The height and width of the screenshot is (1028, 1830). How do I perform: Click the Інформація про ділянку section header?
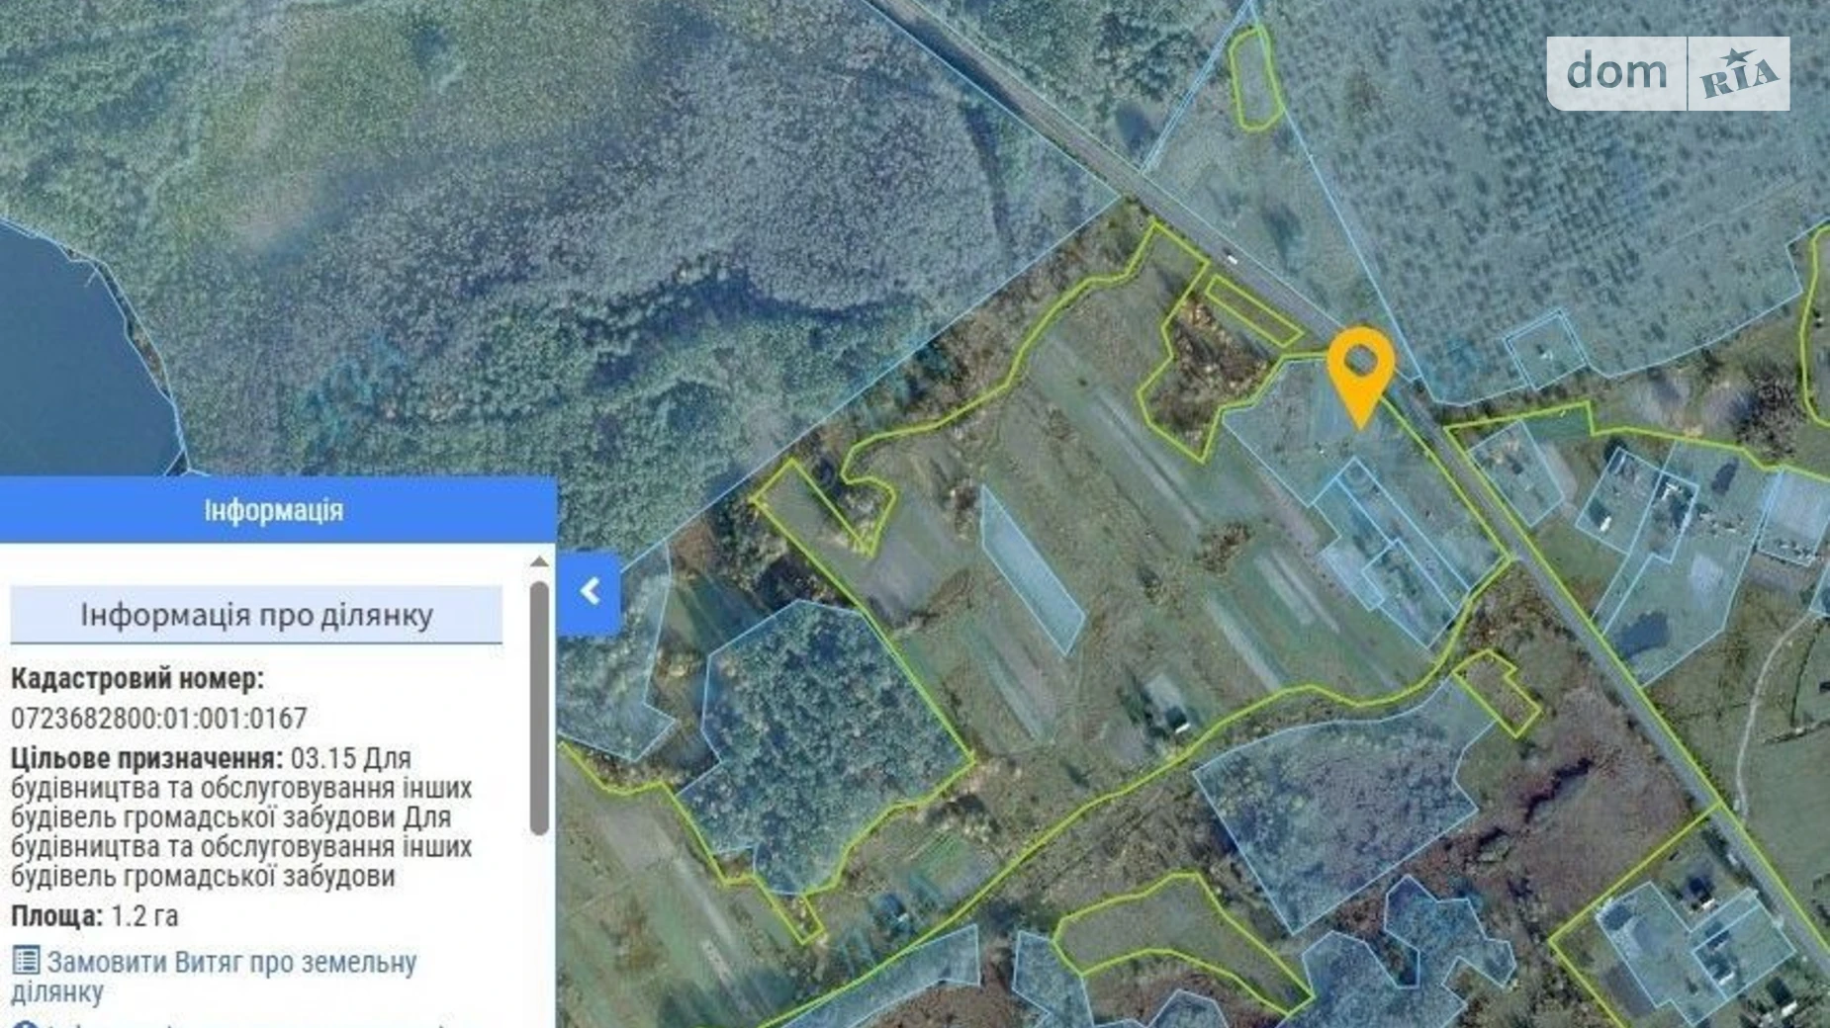point(256,615)
